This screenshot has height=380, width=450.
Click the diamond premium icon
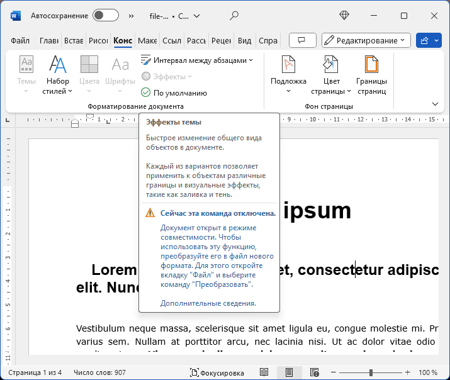(344, 16)
